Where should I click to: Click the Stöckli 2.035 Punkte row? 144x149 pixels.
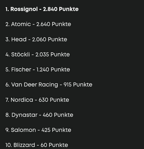coord(38,54)
